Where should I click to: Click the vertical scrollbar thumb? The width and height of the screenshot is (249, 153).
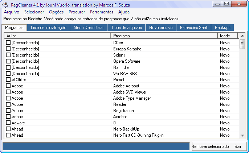[x=242, y=44]
